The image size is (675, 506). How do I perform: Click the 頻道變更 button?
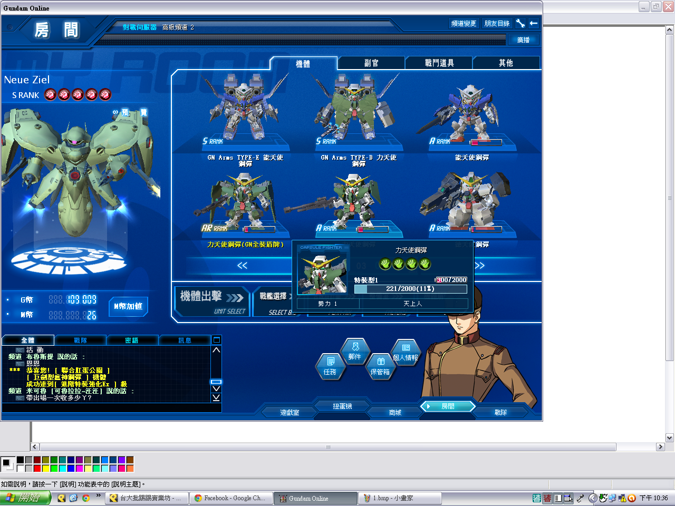point(464,24)
